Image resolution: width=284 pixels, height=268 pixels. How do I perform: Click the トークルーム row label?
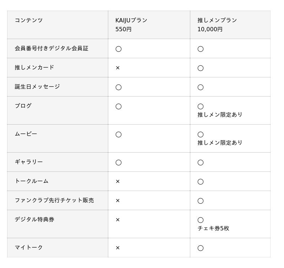pyautogui.click(x=32, y=181)
